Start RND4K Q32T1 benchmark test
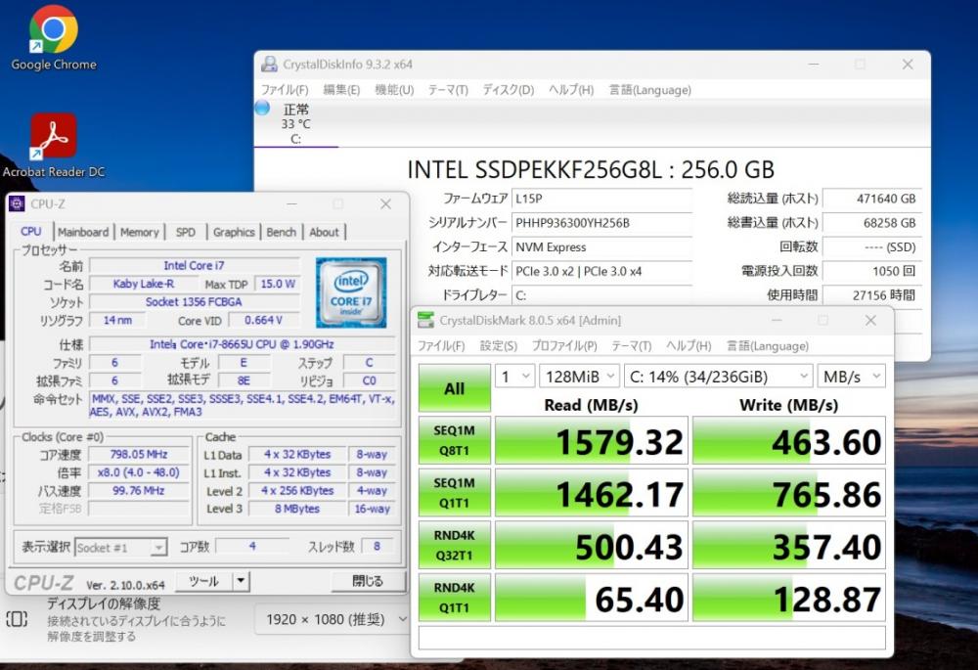The image size is (978, 670). tap(454, 545)
